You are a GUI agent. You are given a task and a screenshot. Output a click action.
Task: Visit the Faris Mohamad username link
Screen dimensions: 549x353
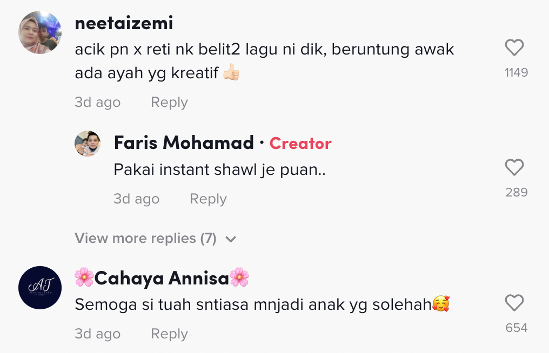[x=184, y=143]
